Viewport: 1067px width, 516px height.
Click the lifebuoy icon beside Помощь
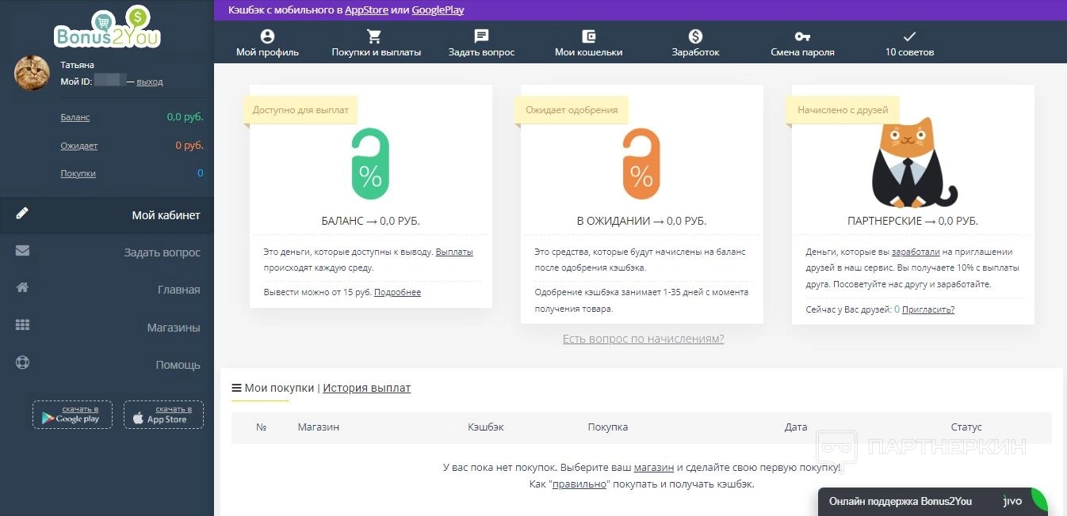coord(22,363)
